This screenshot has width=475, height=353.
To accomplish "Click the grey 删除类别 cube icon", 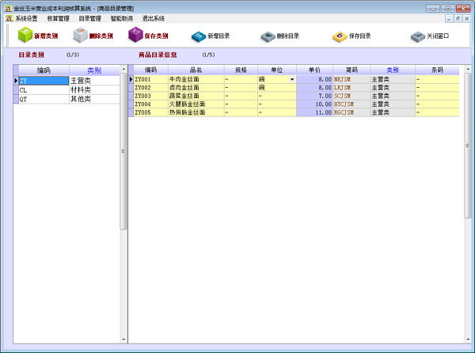I will tap(80, 35).
